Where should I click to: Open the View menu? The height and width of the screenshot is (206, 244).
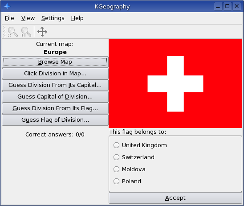(28, 18)
